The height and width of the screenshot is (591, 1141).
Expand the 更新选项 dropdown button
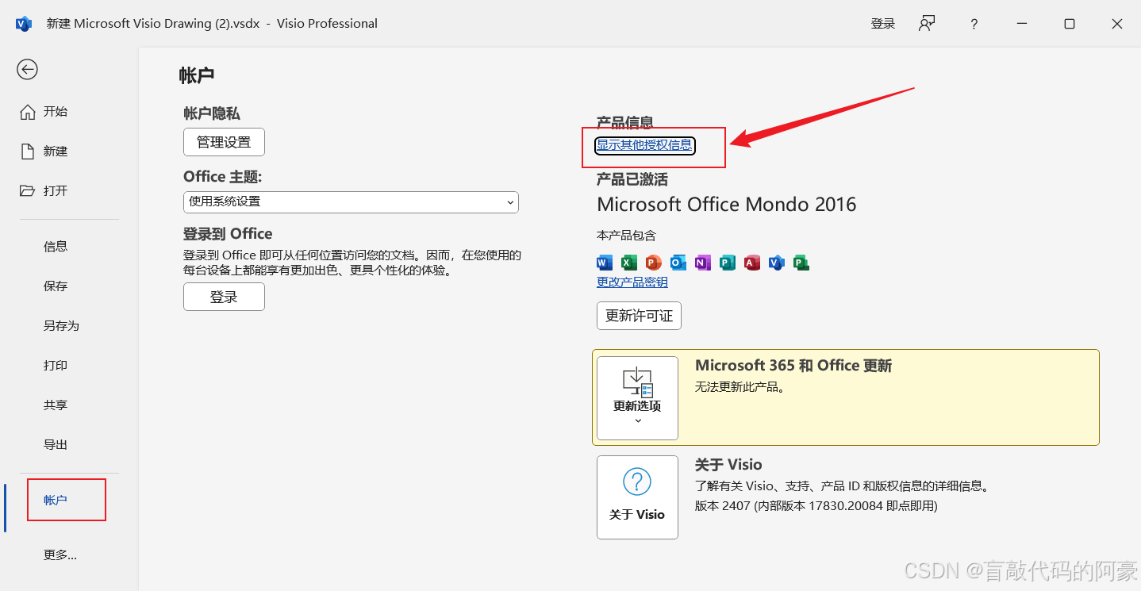[x=637, y=398]
